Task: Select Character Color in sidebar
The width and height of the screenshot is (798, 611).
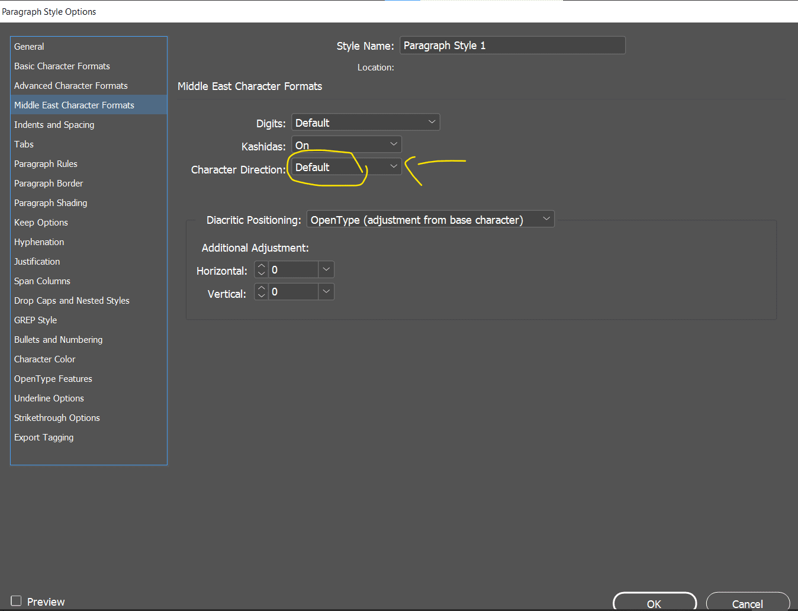Action: coord(89,359)
